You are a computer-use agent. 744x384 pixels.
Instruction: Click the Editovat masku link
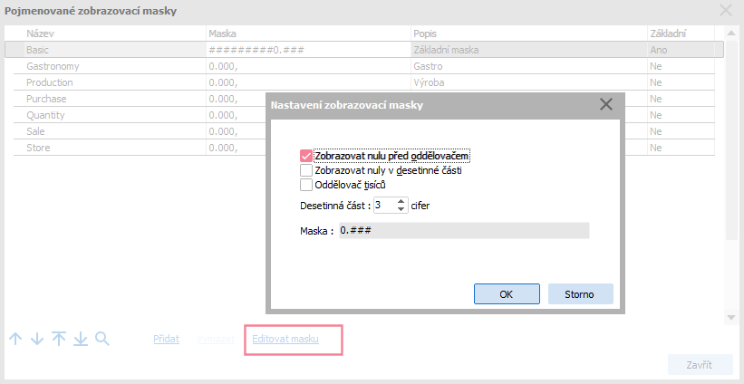(x=285, y=339)
